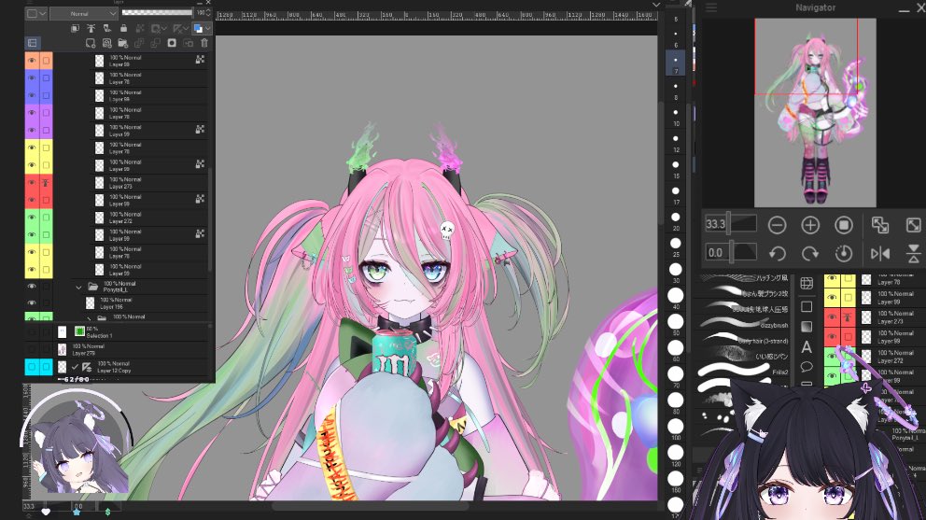Reset Navigator zoom to 100%
The image size is (926, 520).
[844, 225]
